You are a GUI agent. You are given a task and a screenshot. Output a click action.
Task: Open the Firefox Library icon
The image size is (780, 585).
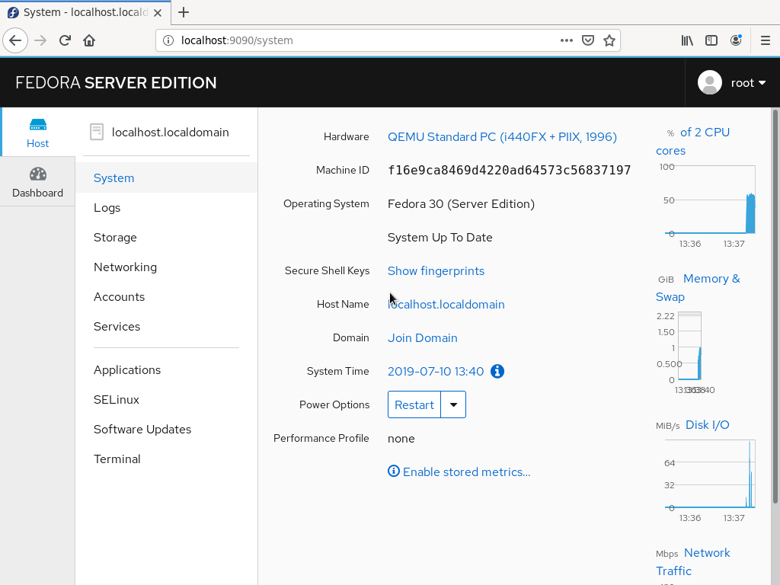(x=687, y=40)
